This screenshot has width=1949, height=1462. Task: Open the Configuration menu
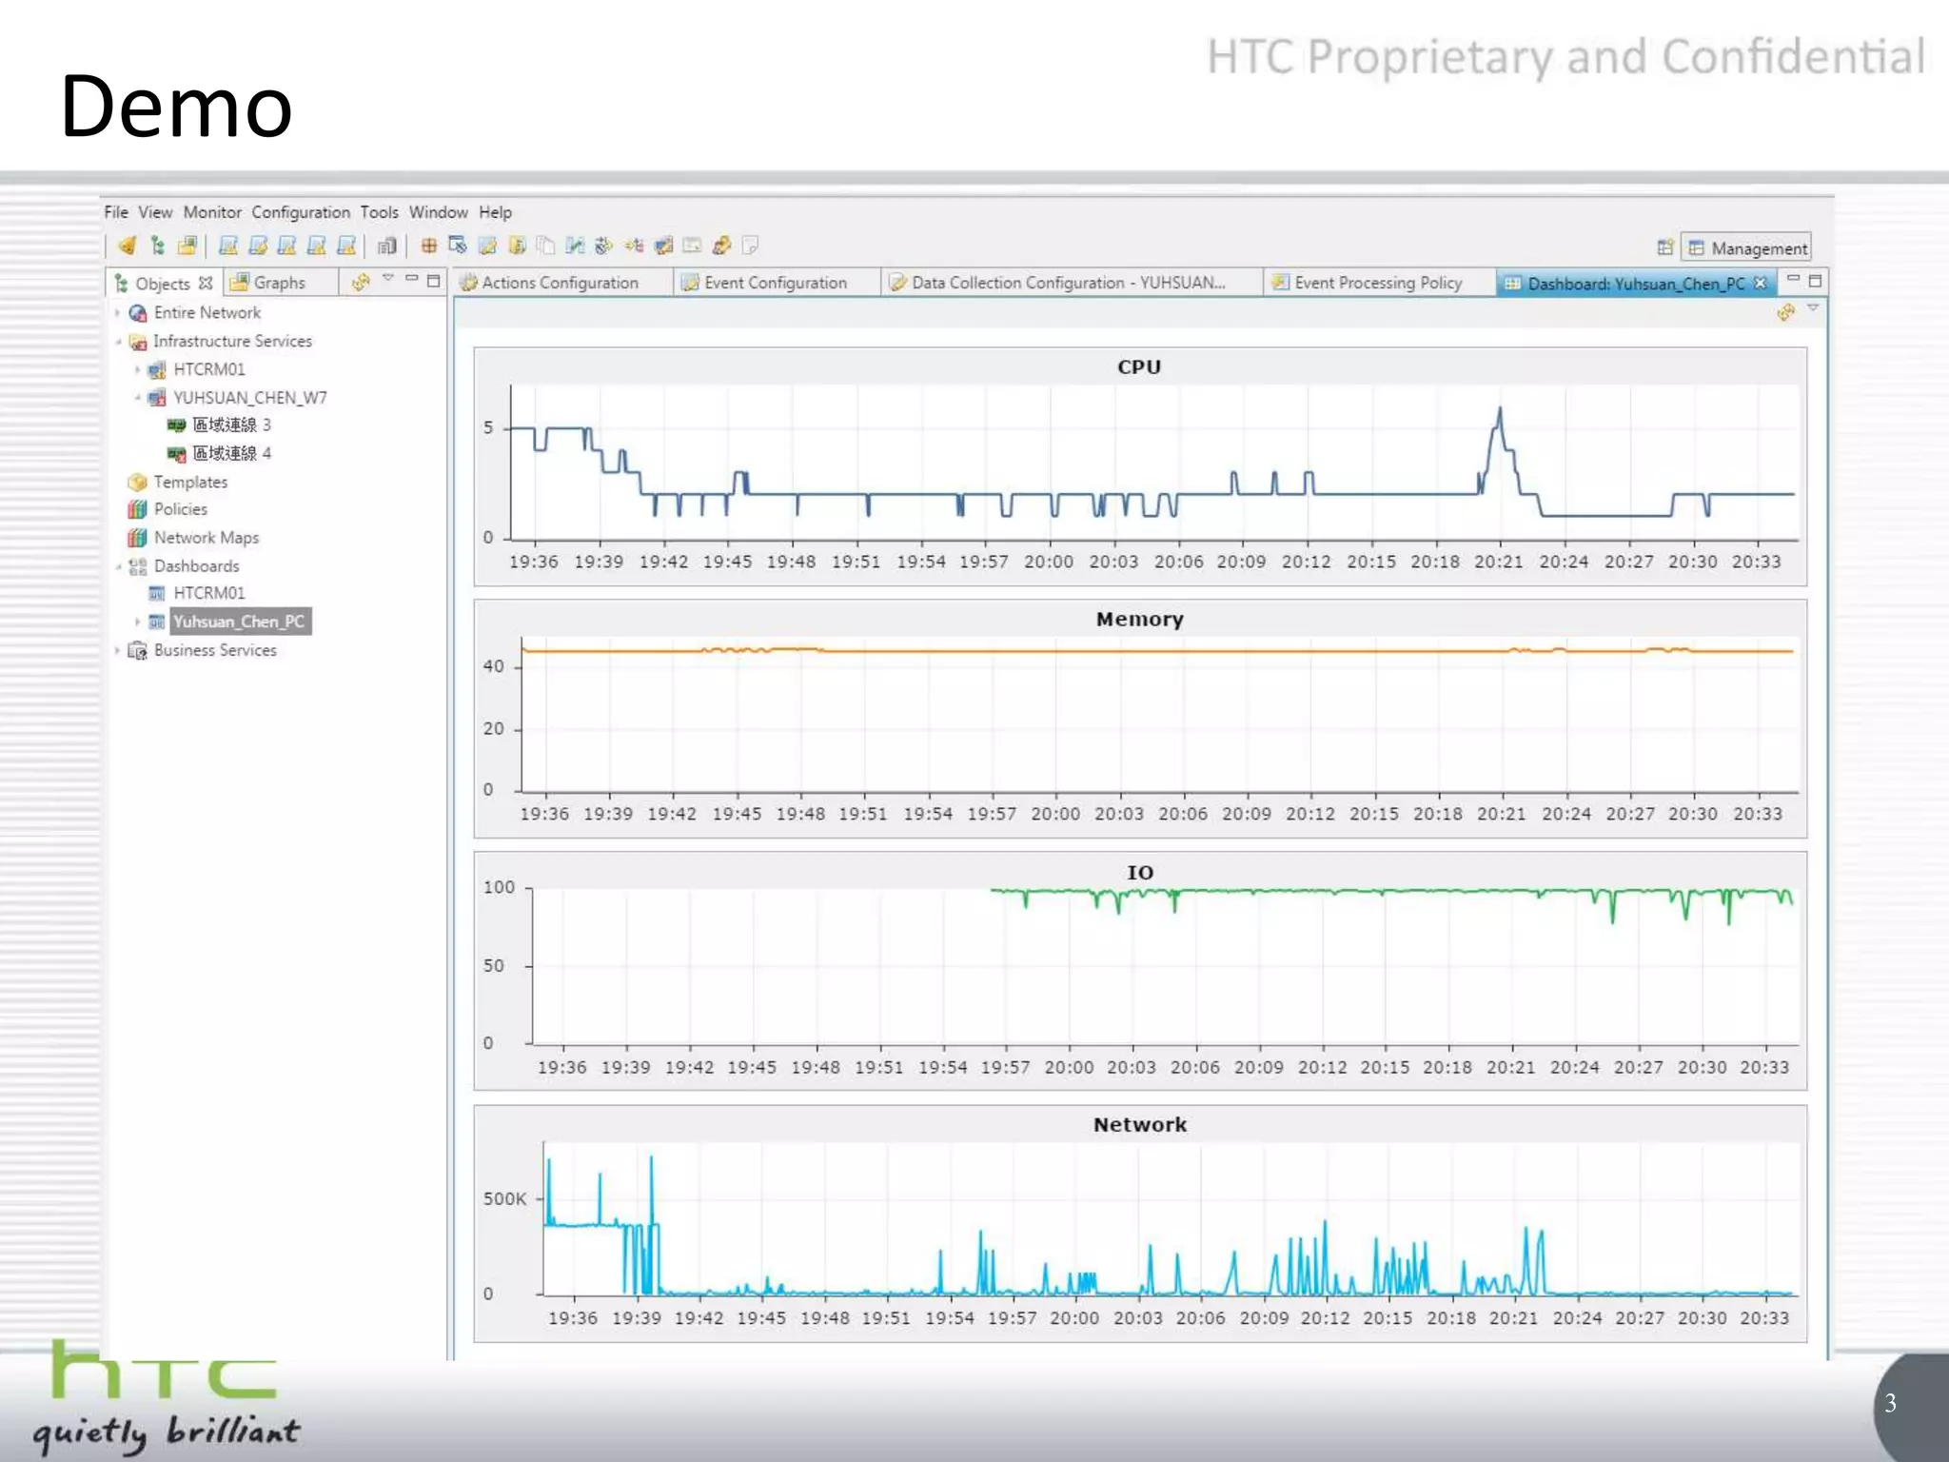pos(300,212)
